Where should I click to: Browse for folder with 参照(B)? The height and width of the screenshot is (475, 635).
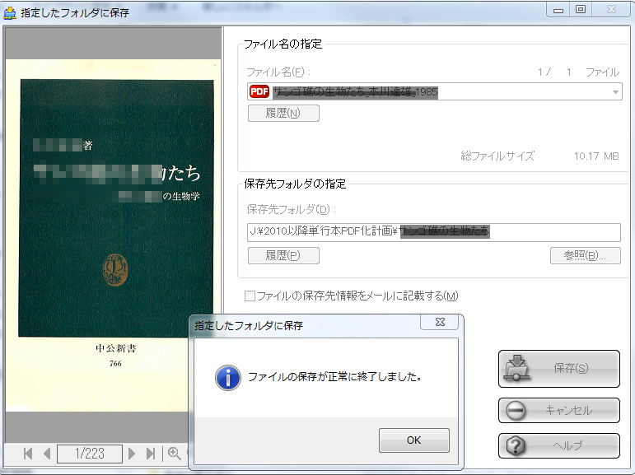(586, 255)
